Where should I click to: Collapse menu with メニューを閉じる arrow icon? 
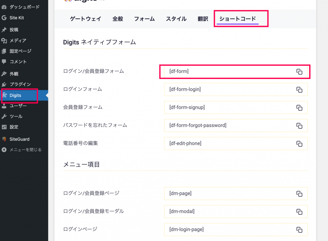4,150
